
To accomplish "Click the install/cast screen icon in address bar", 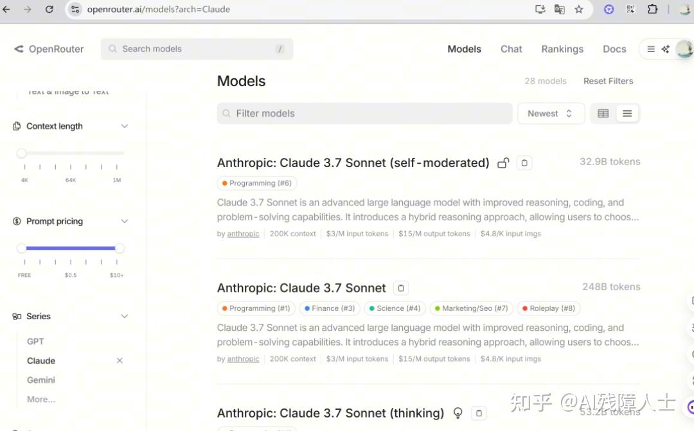I will tap(540, 9).
